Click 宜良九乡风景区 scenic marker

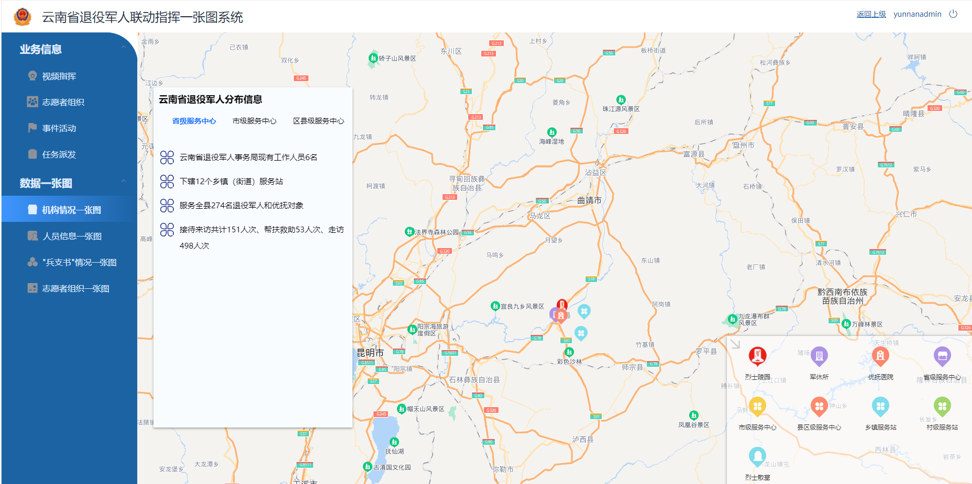(x=495, y=306)
